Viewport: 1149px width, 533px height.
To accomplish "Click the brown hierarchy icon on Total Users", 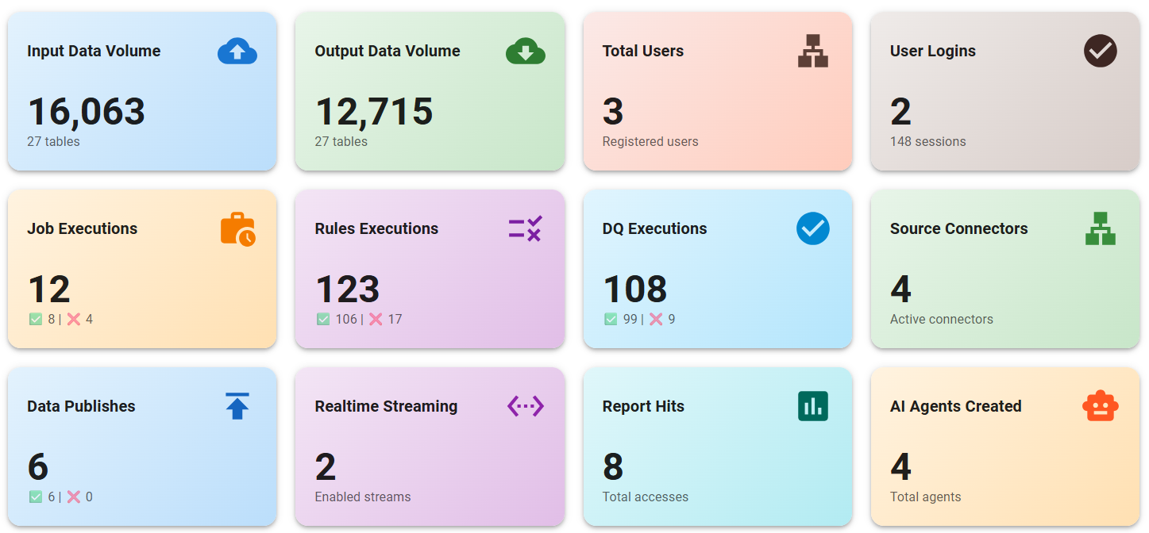I will coord(812,51).
